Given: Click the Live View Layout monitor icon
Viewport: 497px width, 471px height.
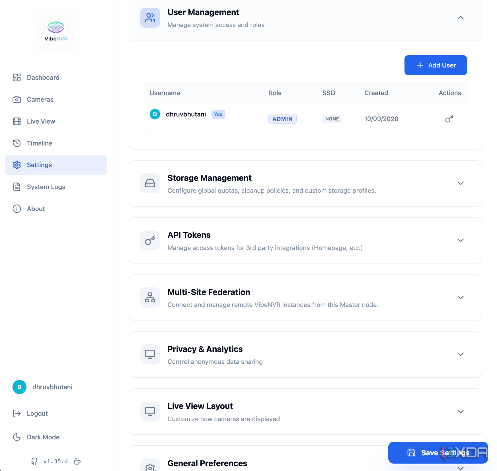Looking at the screenshot, I should click(x=150, y=411).
